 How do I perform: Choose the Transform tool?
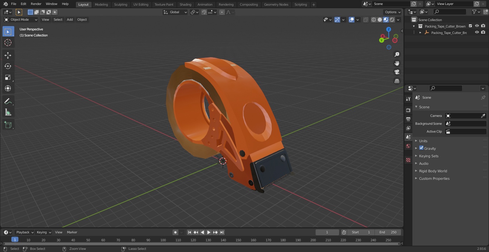(8, 88)
